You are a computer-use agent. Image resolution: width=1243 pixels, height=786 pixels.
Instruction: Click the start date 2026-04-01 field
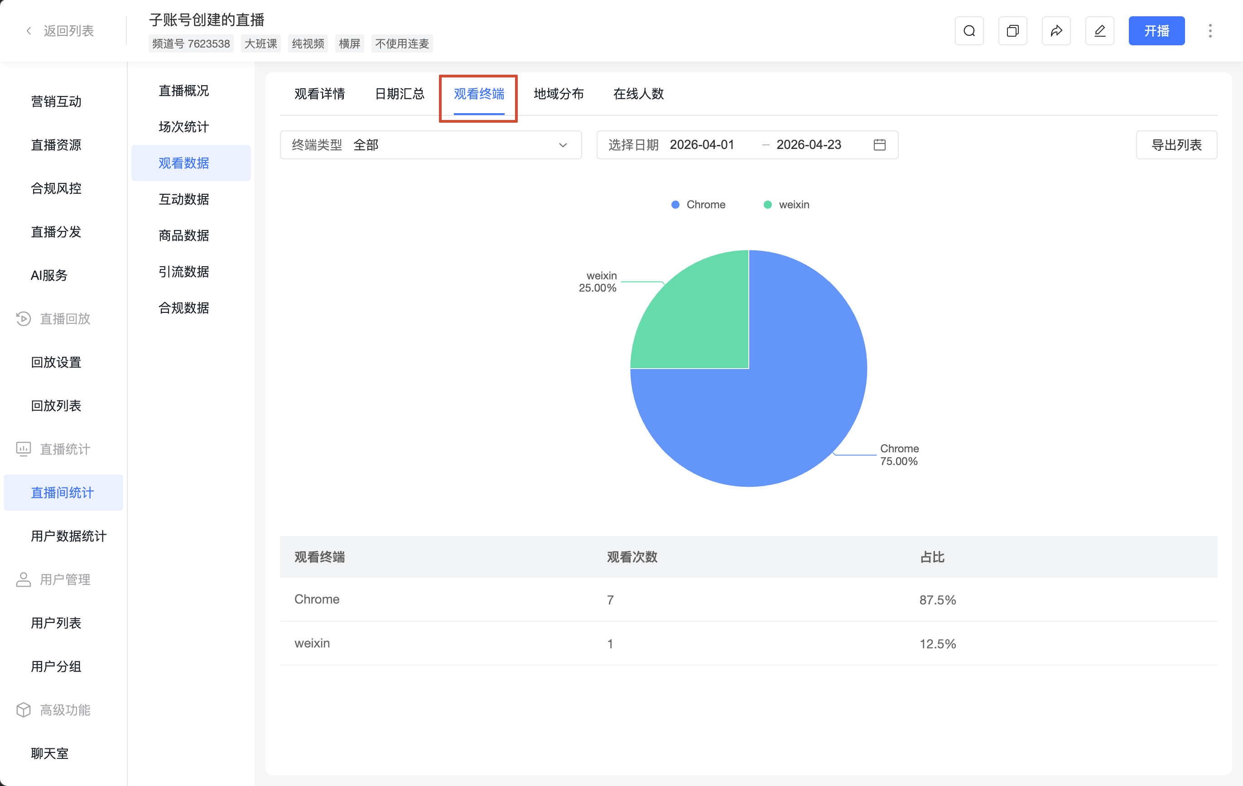[x=702, y=145]
